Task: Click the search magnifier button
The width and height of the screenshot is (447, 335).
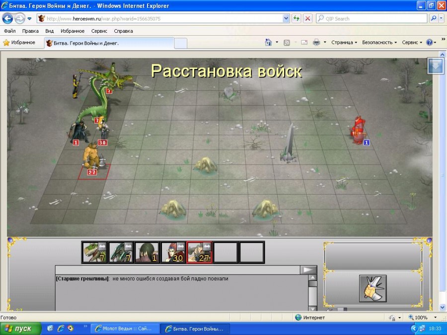Action: tap(433, 19)
